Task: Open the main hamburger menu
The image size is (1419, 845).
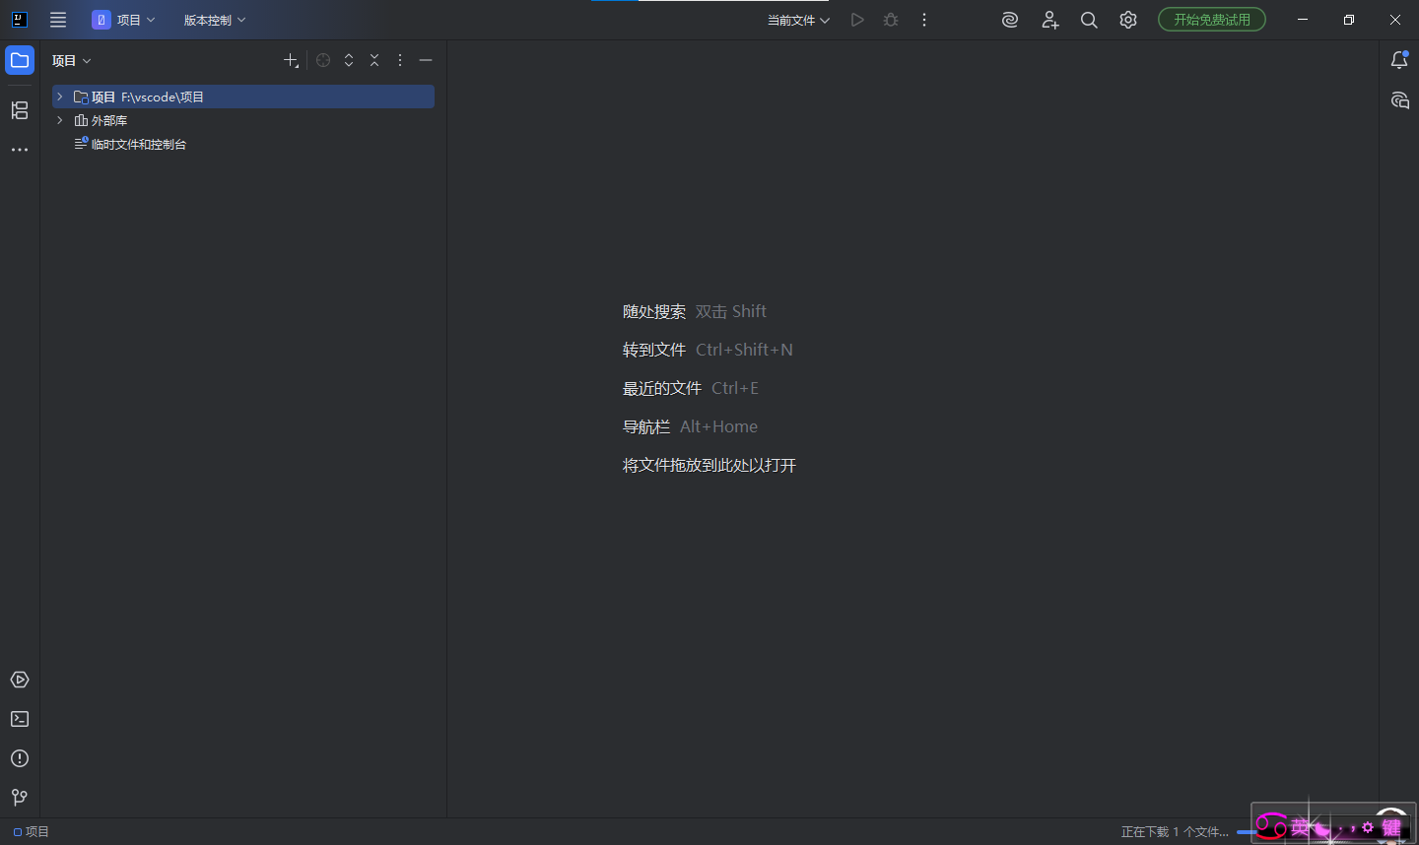Action: click(x=58, y=20)
